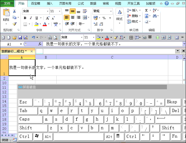The image size is (186, 143).
Task: Click the Save icon on quick toolbar
Action: tap(20, 38)
